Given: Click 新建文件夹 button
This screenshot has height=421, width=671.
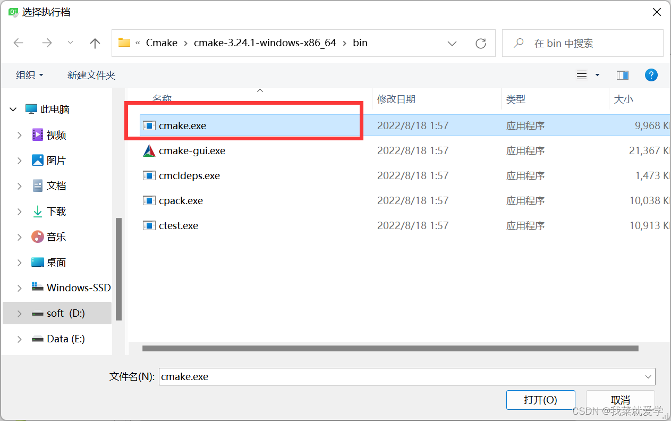Looking at the screenshot, I should tap(91, 75).
